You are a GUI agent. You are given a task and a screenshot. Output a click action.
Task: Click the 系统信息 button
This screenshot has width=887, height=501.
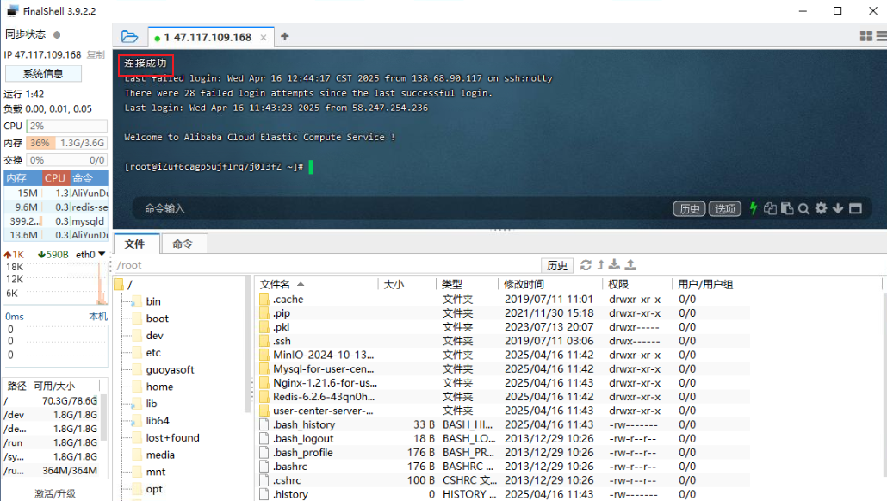coord(43,73)
